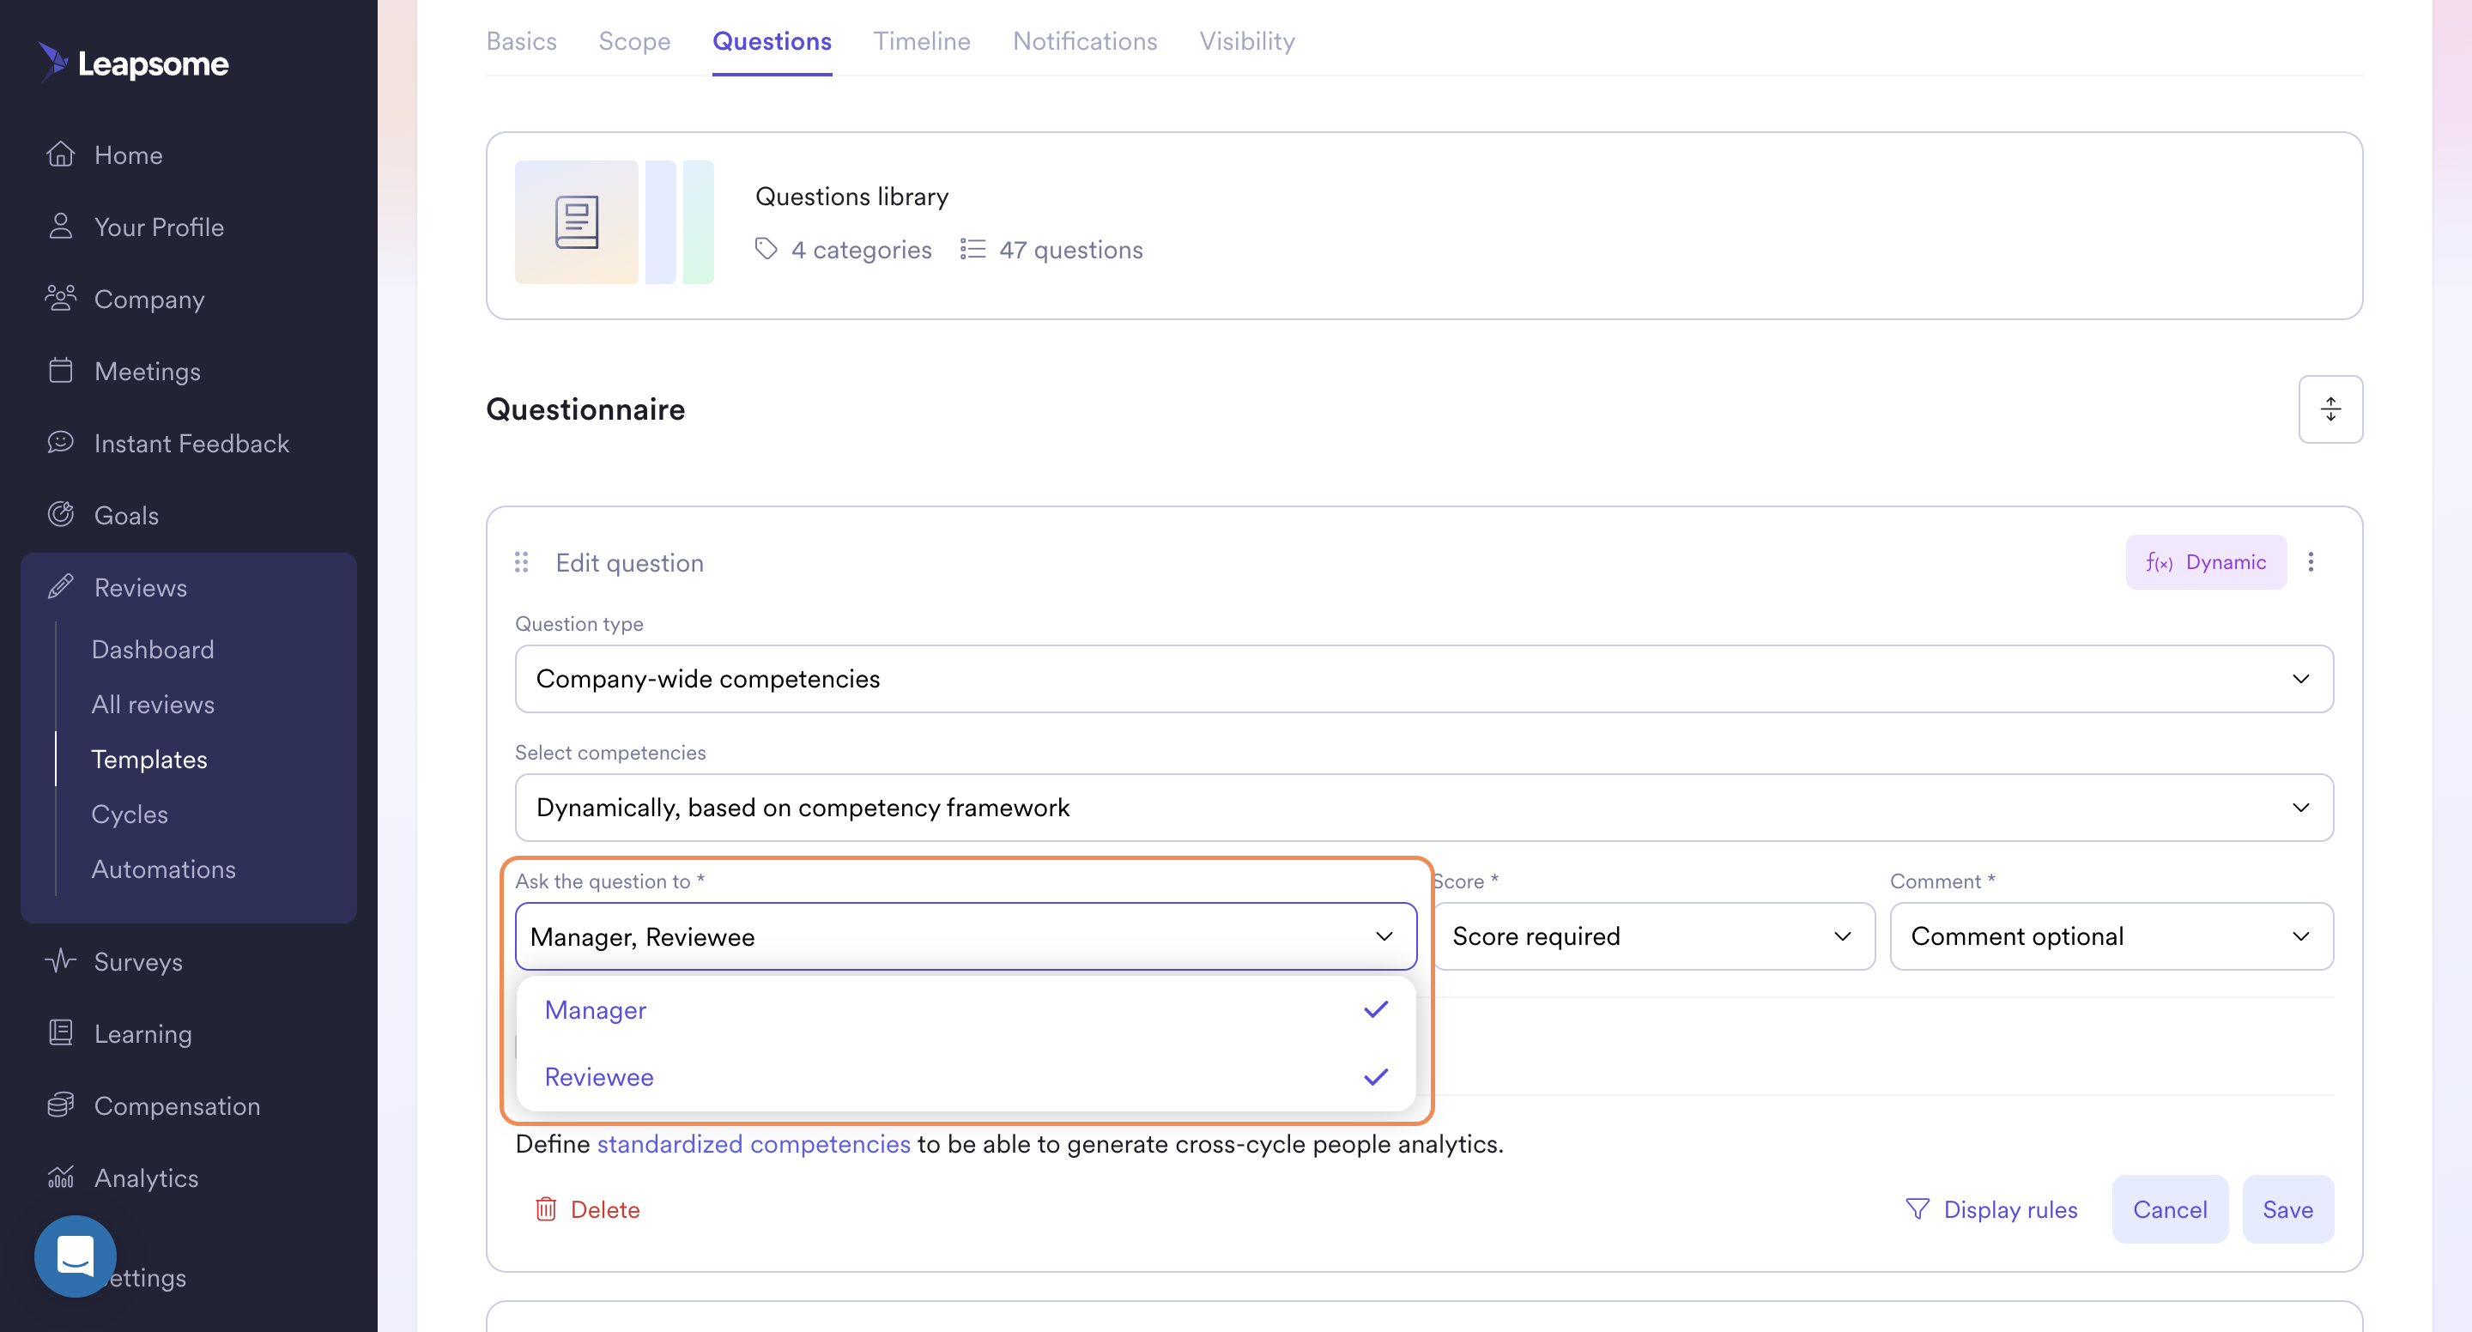The height and width of the screenshot is (1332, 2472).
Task: Open the Select competencies dropdown
Action: pyautogui.click(x=1423, y=808)
